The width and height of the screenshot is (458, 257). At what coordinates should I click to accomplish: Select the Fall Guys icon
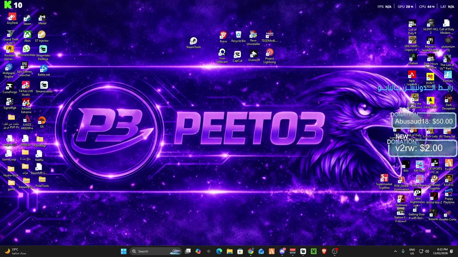[x=419, y=167]
